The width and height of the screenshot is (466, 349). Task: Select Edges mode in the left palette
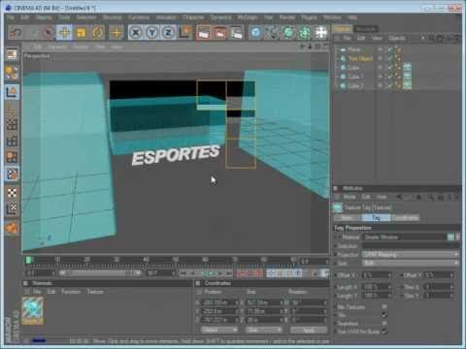(12, 141)
